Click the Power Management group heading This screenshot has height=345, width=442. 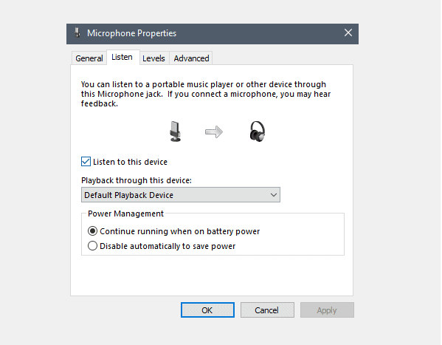click(x=125, y=214)
